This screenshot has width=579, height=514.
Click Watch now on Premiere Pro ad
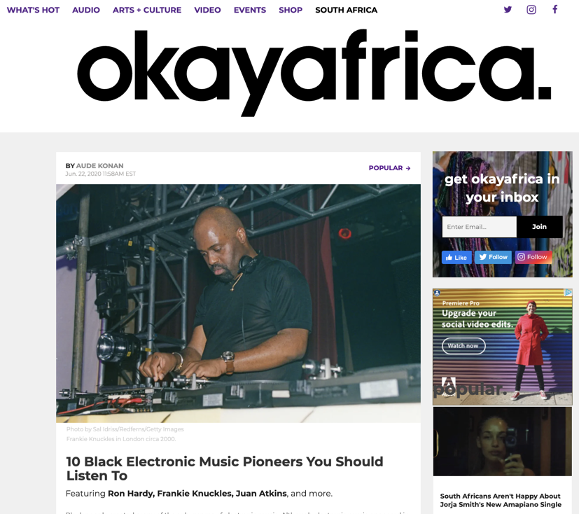pyautogui.click(x=463, y=346)
